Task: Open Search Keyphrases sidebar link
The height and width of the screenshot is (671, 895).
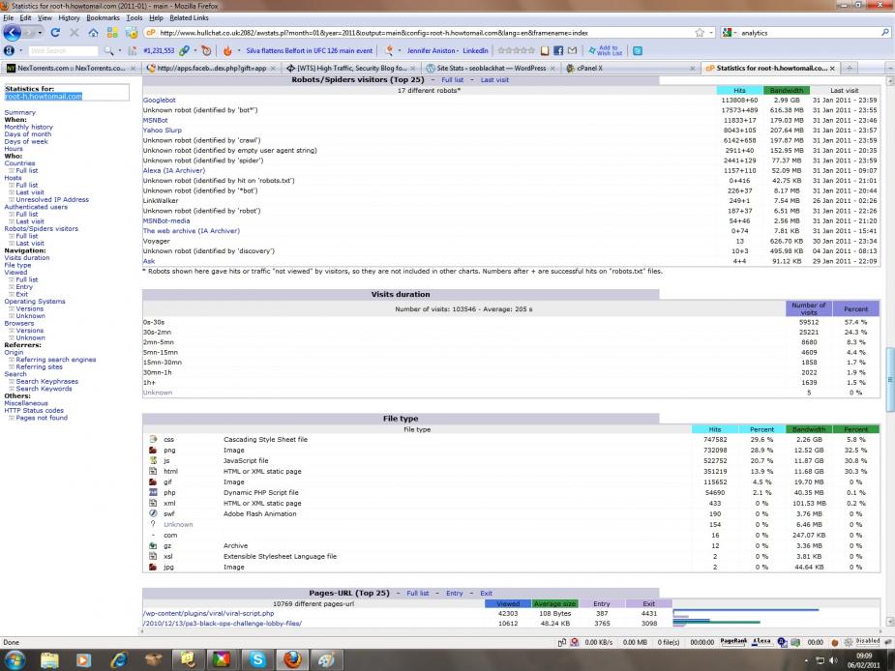Action: point(46,381)
